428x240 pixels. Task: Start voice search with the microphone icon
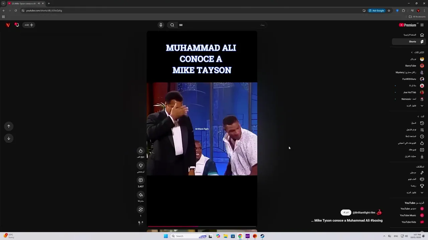click(x=161, y=25)
